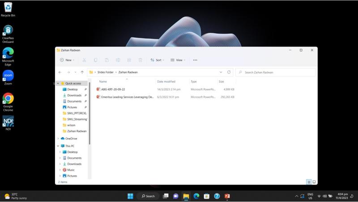Click the New button in toolbar

[67, 60]
